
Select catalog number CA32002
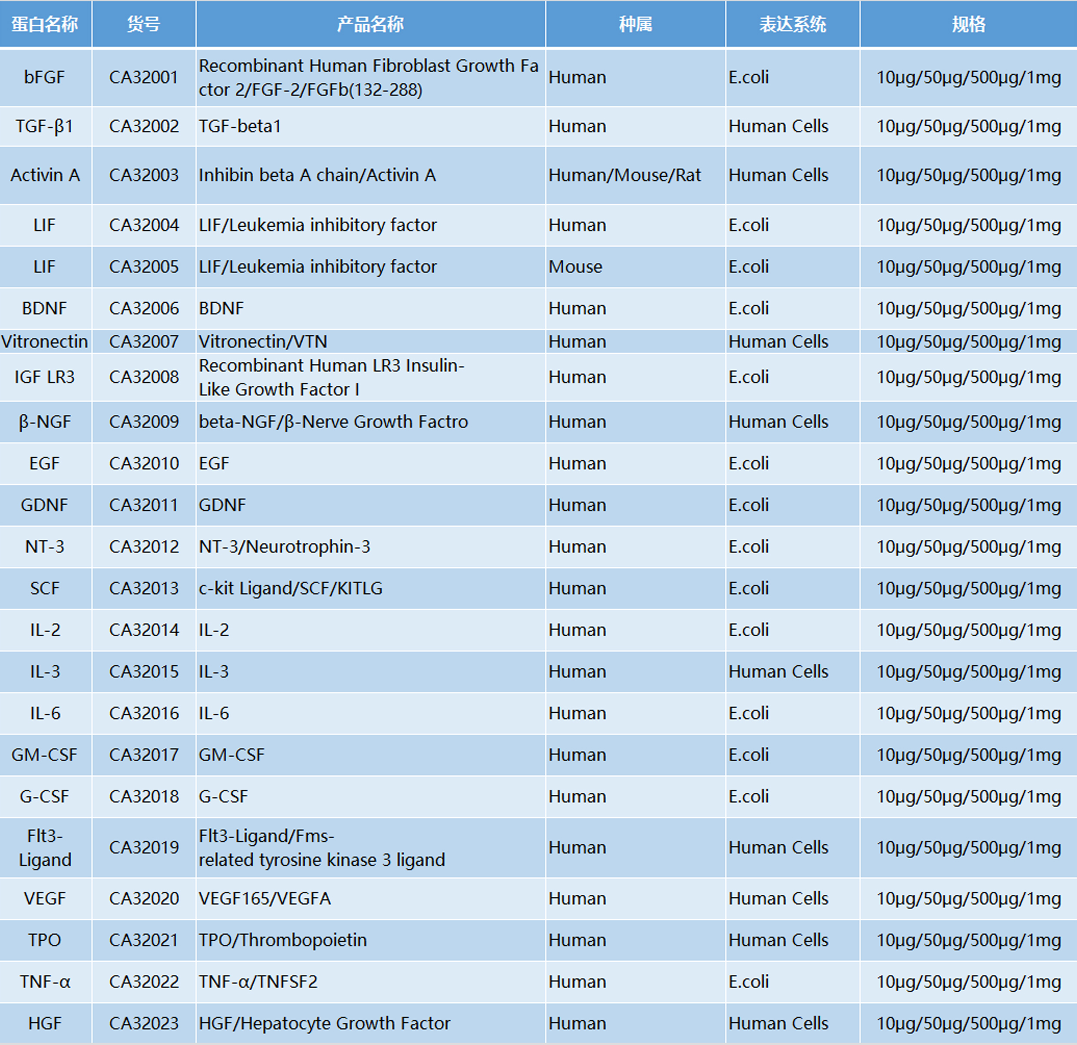[144, 126]
